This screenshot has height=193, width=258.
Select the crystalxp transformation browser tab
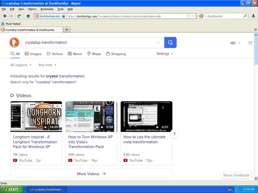(x=31, y=30)
